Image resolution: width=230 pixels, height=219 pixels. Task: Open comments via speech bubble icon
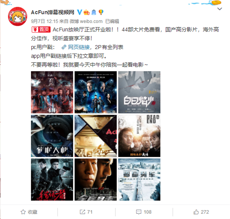(x=139, y=212)
